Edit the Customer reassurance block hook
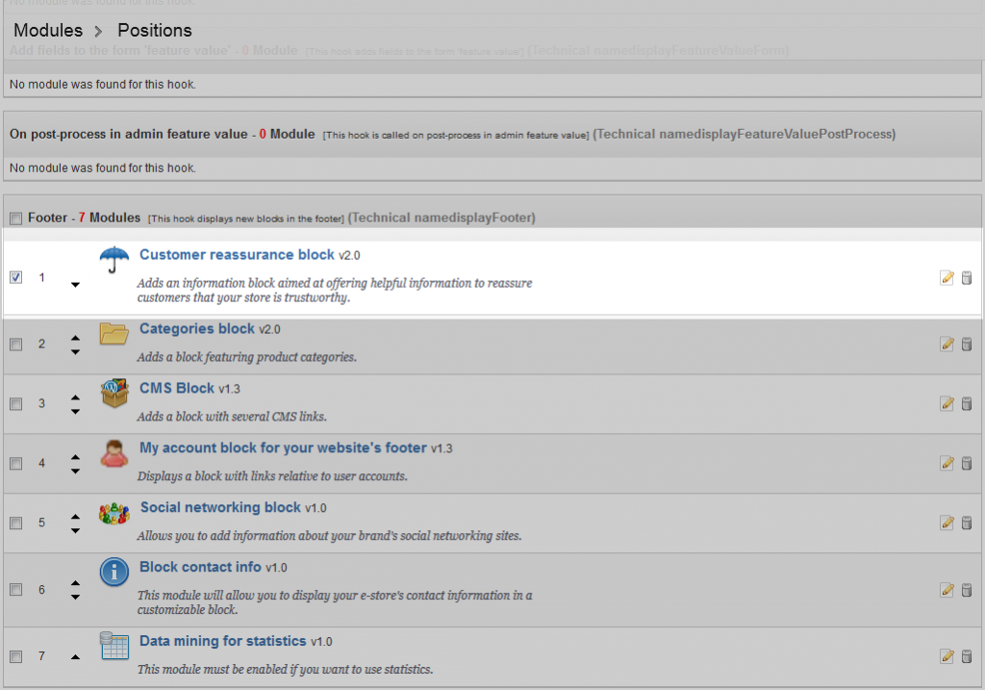Screen dimensions: 985x690 click(x=947, y=278)
